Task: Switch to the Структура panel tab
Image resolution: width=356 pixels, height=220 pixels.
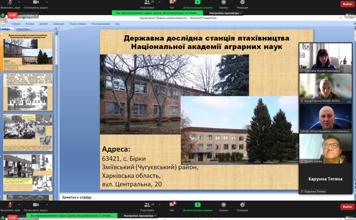Action: coord(23,29)
